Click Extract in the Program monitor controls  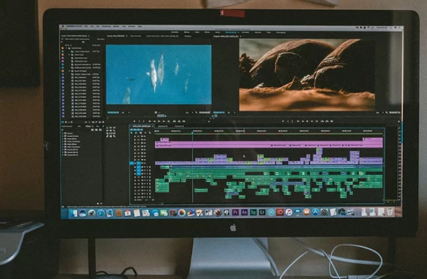(327, 121)
